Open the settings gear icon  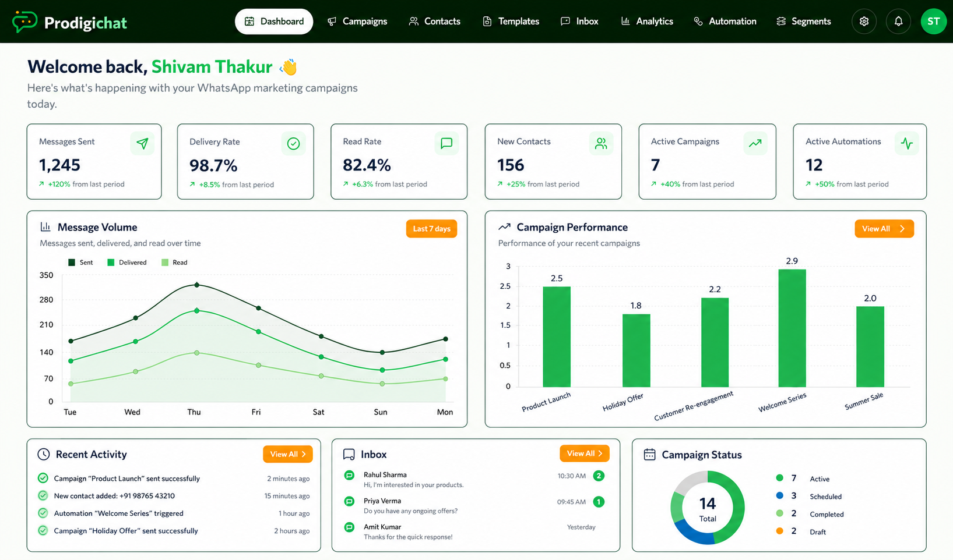(x=864, y=22)
